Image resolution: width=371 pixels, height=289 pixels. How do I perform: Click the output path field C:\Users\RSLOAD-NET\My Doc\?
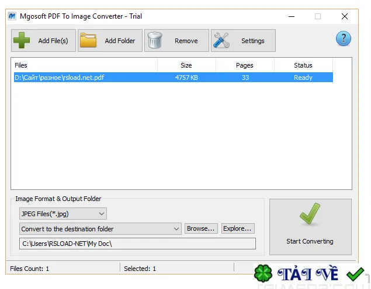(x=137, y=244)
